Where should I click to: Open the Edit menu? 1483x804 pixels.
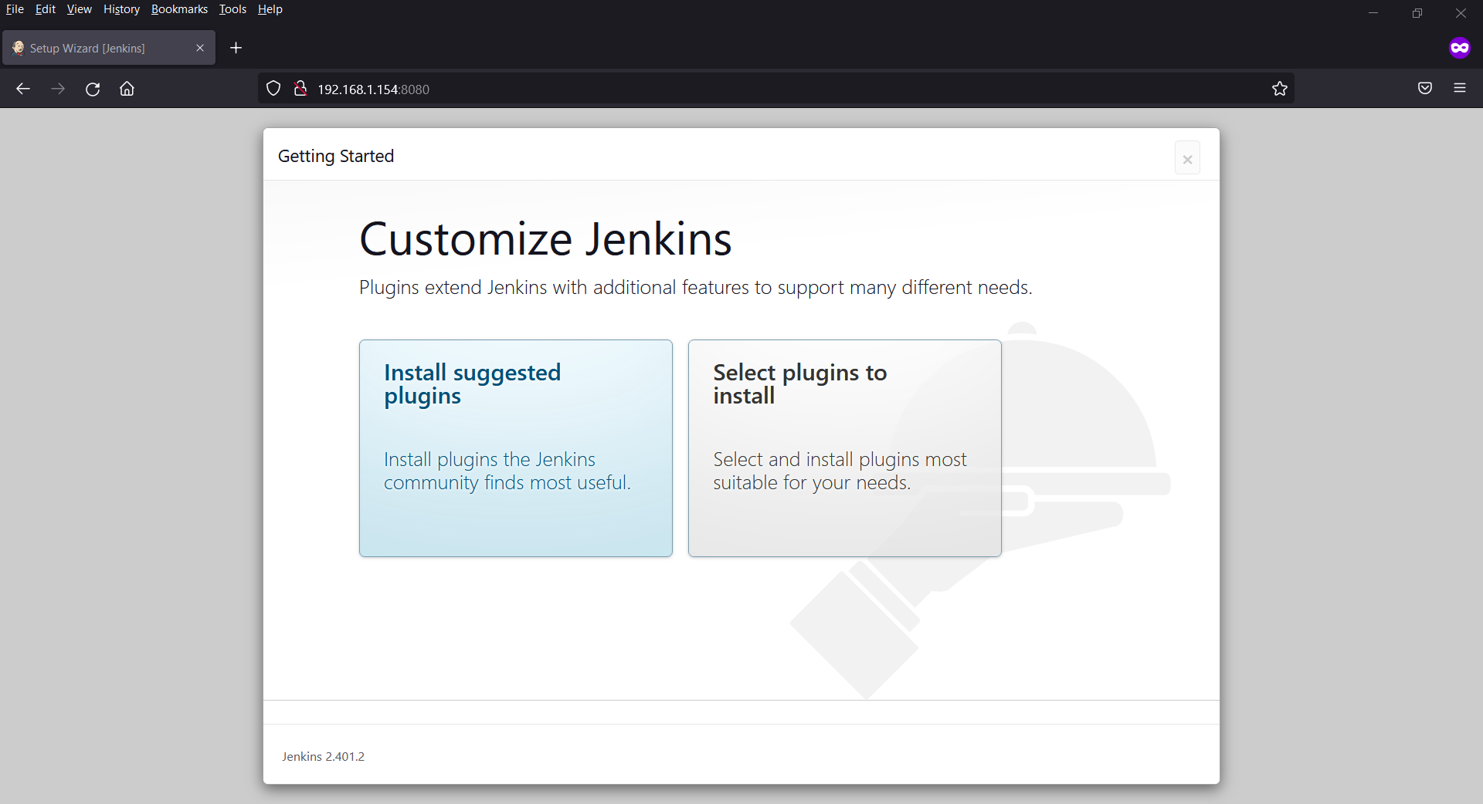point(46,9)
